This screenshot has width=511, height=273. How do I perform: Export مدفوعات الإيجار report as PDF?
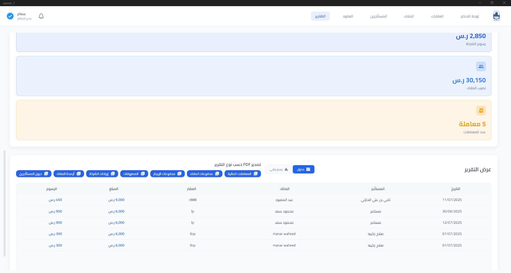(x=167, y=174)
